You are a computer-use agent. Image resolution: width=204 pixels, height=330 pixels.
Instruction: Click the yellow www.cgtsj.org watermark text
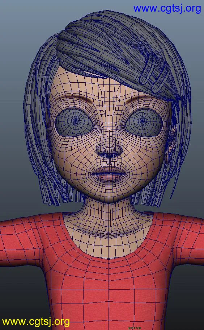click(x=36, y=322)
